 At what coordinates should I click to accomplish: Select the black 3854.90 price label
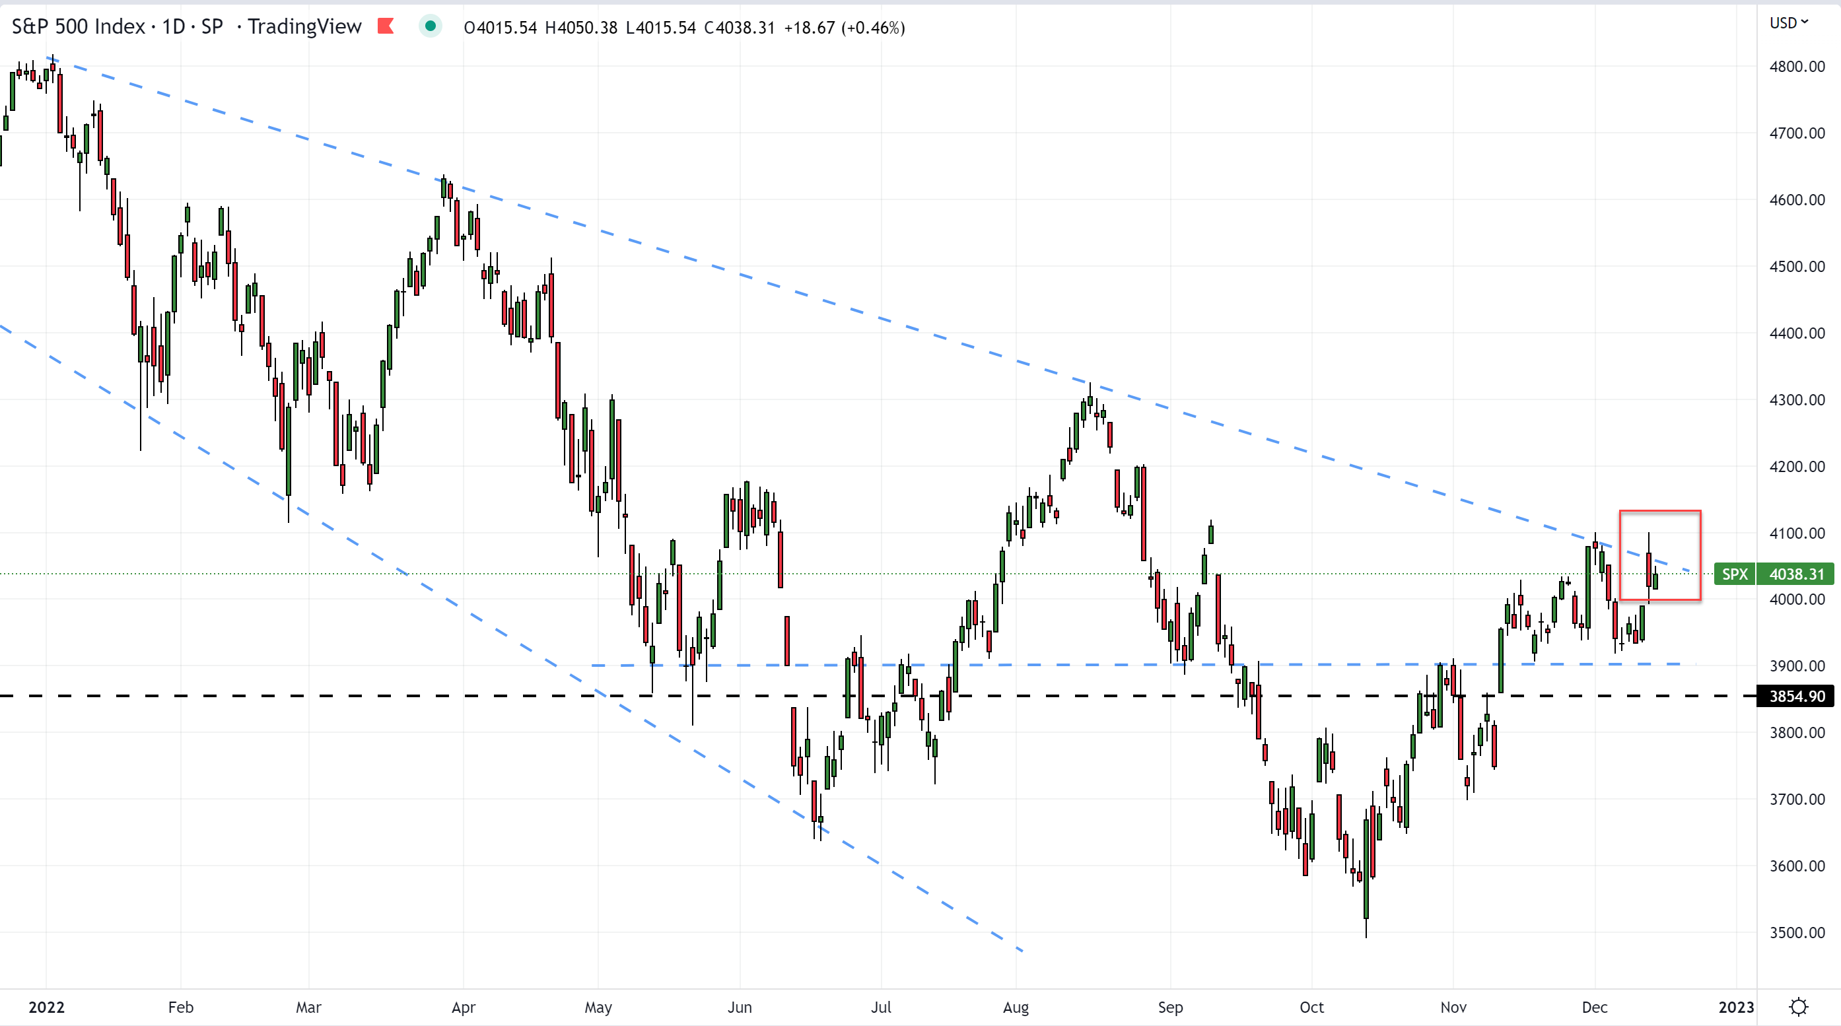1796,696
